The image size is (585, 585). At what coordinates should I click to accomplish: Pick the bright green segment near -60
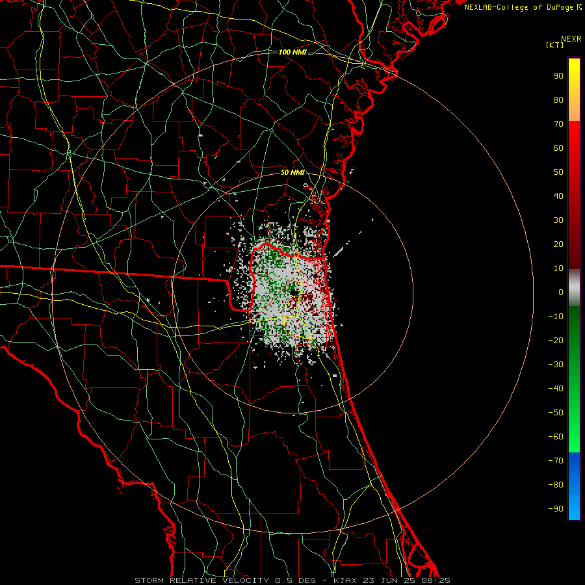(x=574, y=437)
